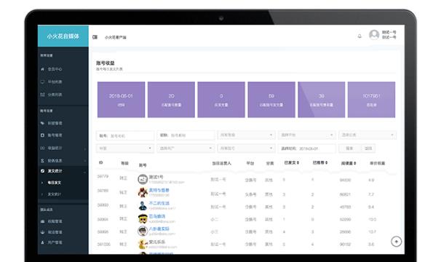The image size is (433, 262).
Task: Click the edit icon beside 发文统计 parent item
Action: point(42,171)
